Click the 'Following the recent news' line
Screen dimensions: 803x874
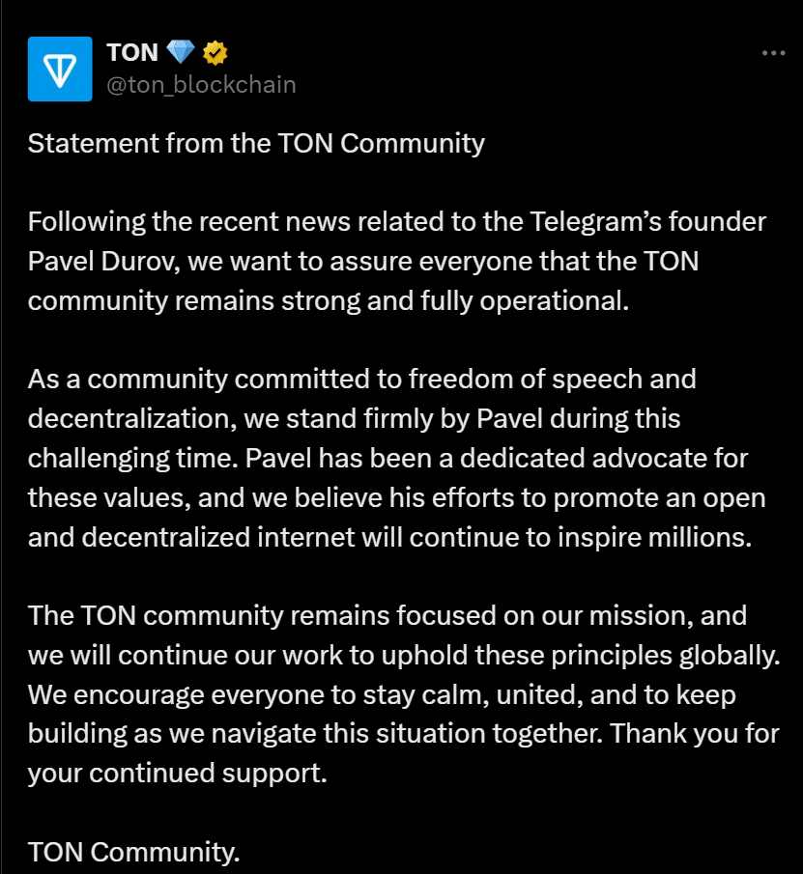[x=396, y=221]
